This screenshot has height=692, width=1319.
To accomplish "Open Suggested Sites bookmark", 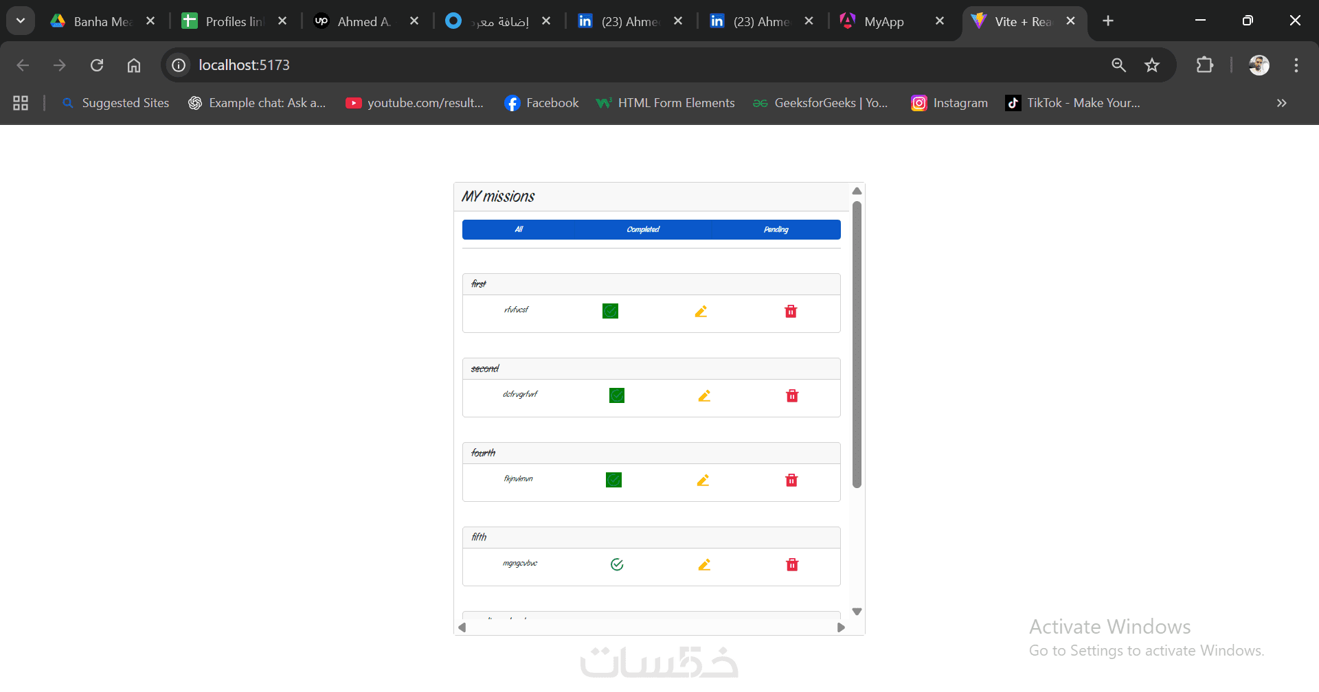I will 115,103.
